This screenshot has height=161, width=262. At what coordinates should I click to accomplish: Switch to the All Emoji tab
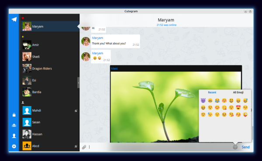pos(238,92)
